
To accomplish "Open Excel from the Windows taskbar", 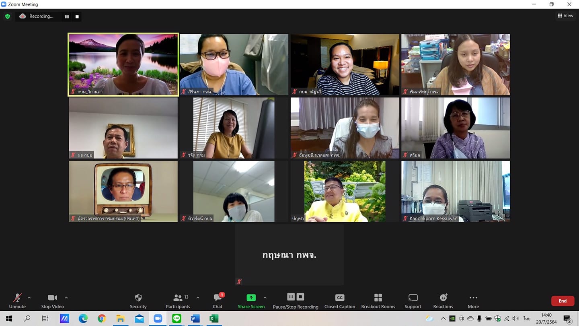I will coord(214,319).
